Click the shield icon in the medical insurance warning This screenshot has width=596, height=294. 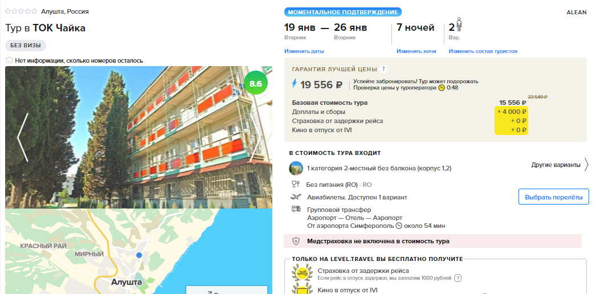coord(296,241)
